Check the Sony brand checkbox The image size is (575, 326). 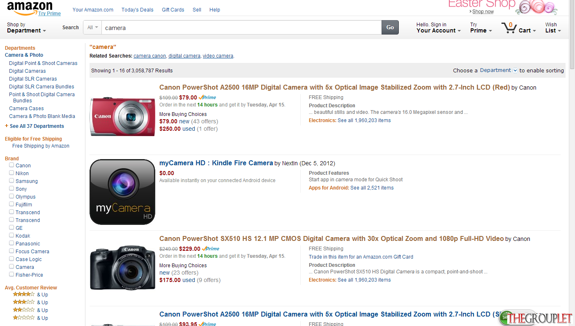click(x=11, y=188)
